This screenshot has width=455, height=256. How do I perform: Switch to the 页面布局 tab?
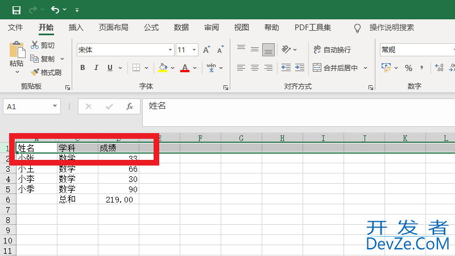pos(113,27)
